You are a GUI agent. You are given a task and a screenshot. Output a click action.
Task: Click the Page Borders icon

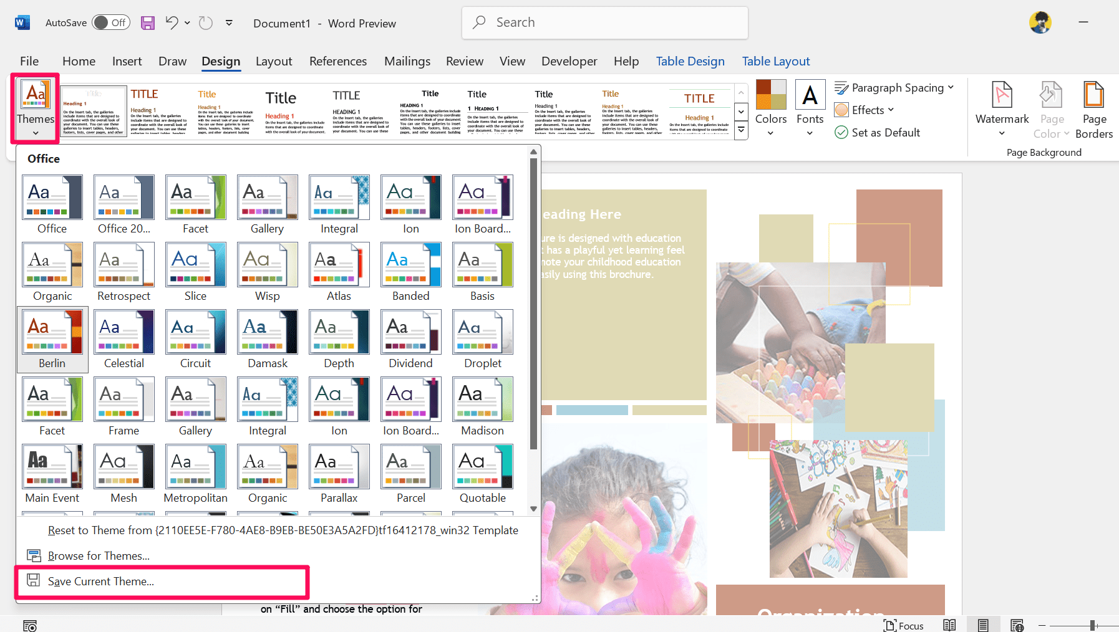tap(1094, 95)
